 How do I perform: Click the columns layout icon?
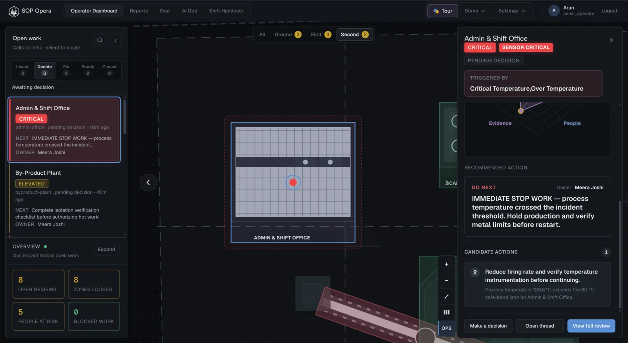pos(446,312)
